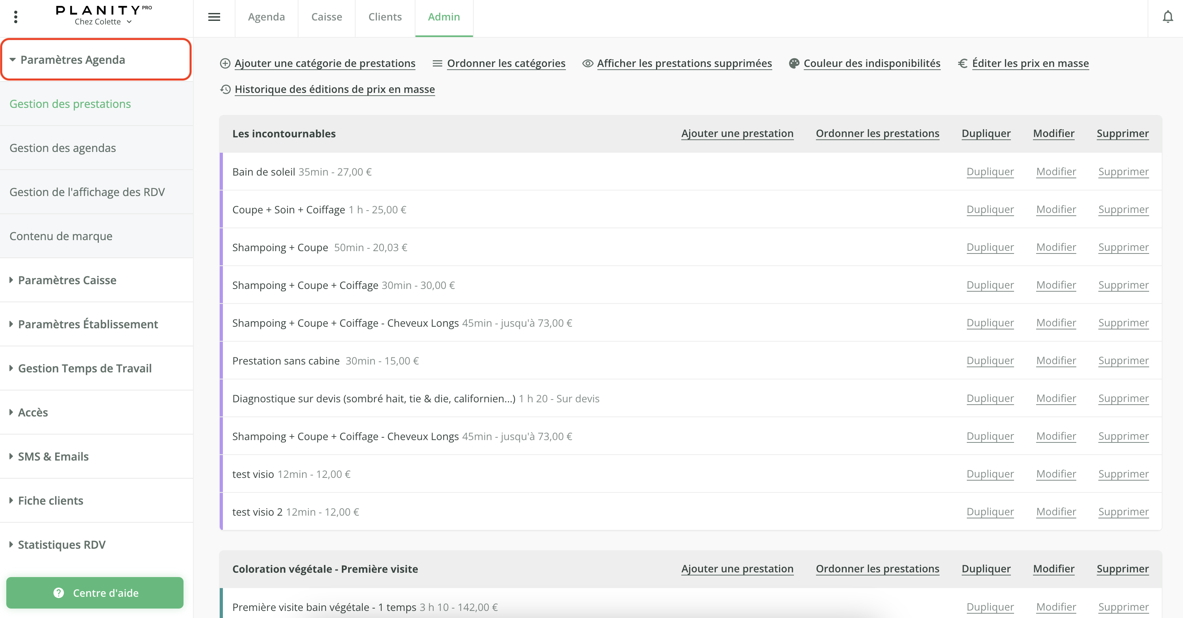Click the three-dot vertical menu icon
Viewport: 1183px width, 618px height.
pyautogui.click(x=16, y=17)
